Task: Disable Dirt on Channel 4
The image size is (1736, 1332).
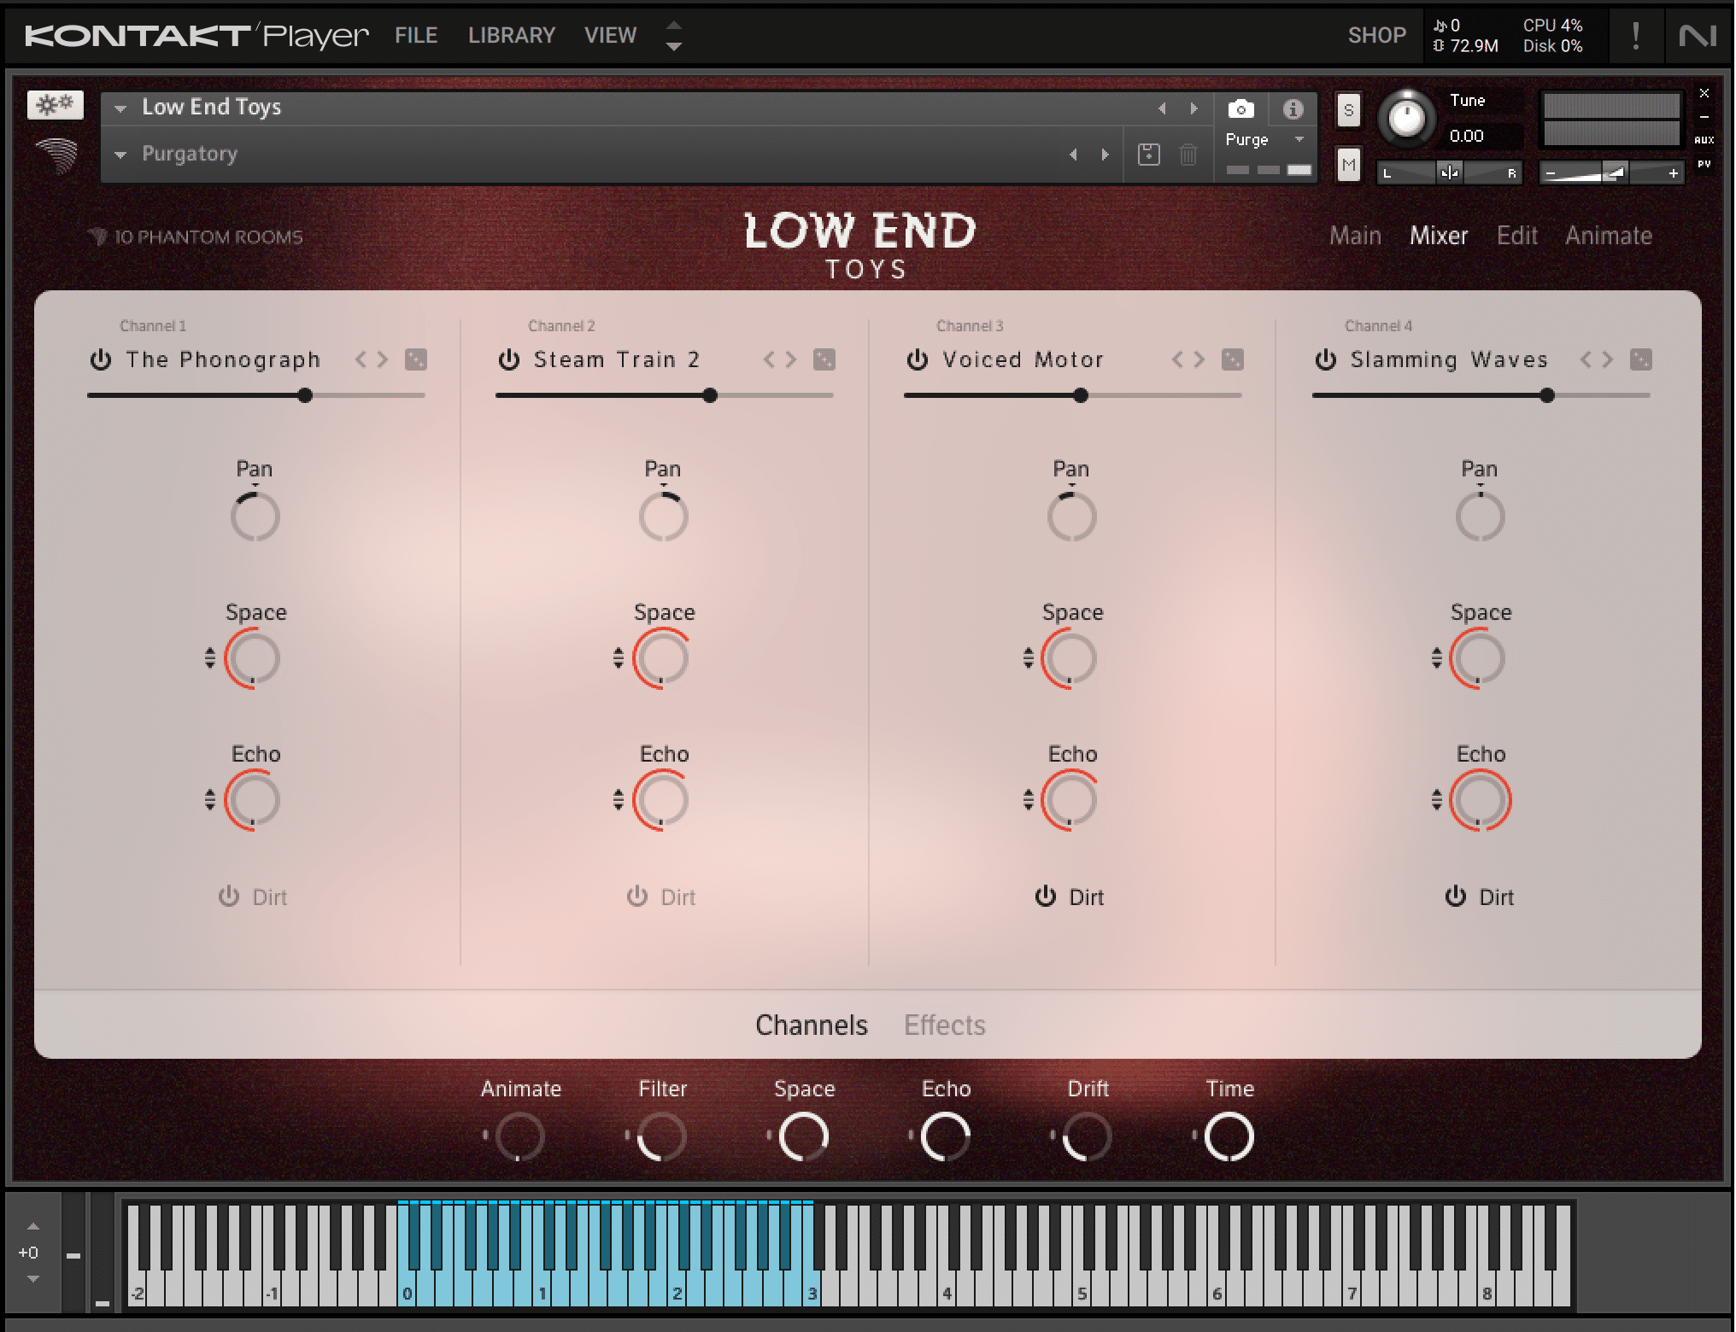Action: tap(1455, 897)
